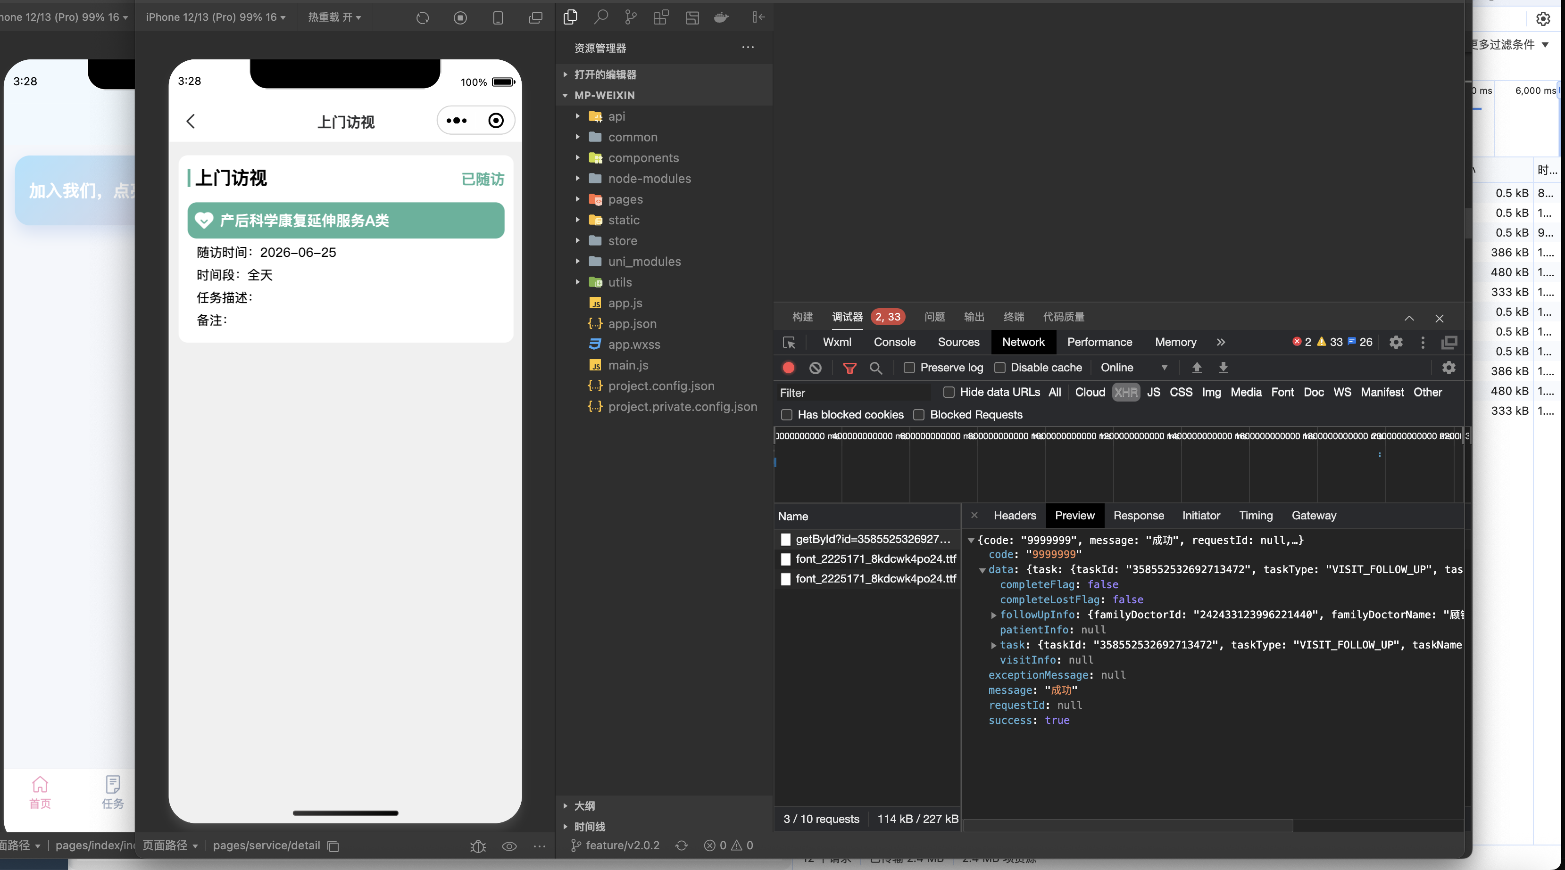Check Hide data URLs

click(x=949, y=392)
